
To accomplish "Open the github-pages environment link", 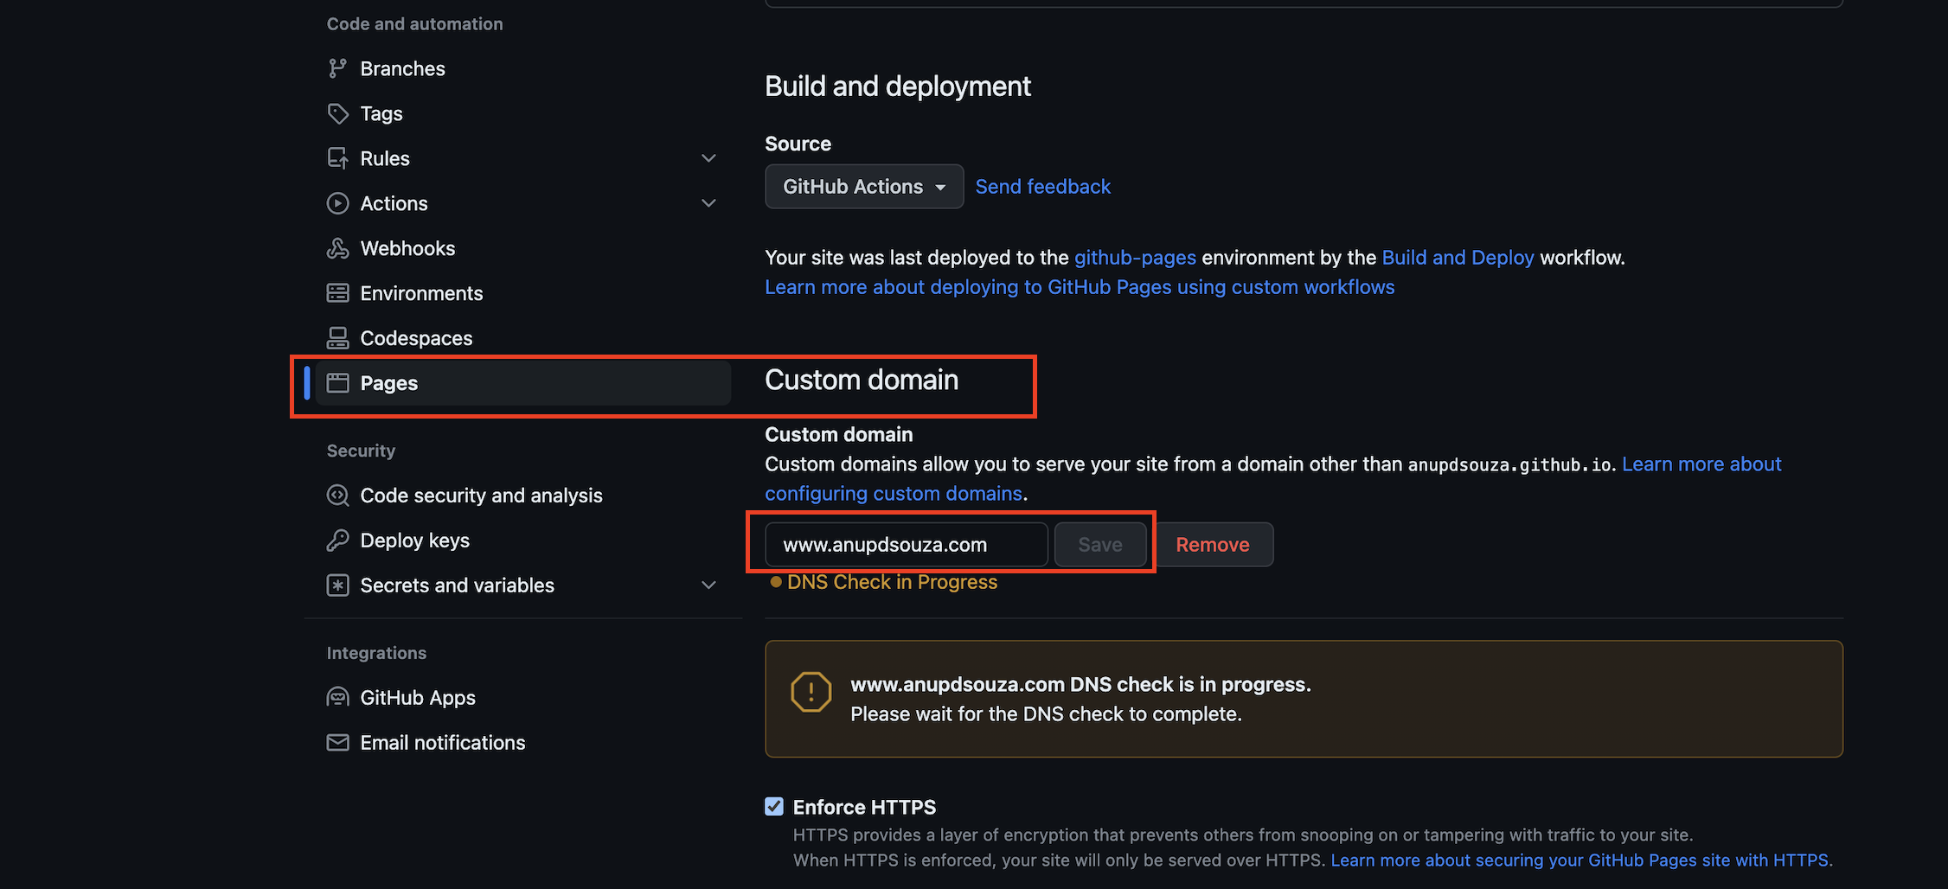I will 1135,258.
